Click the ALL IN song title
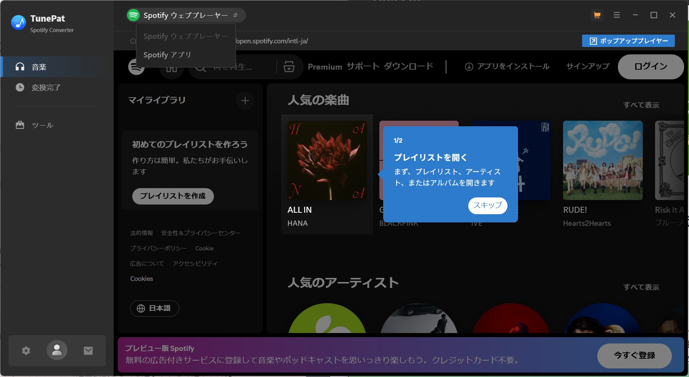Viewport: 689px width, 377px height. coord(300,210)
